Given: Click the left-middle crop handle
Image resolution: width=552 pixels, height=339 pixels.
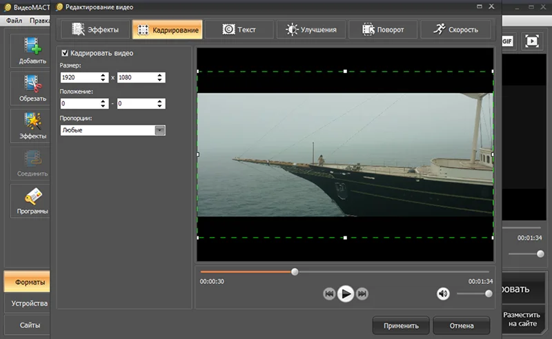Looking at the screenshot, I should coord(198,154).
